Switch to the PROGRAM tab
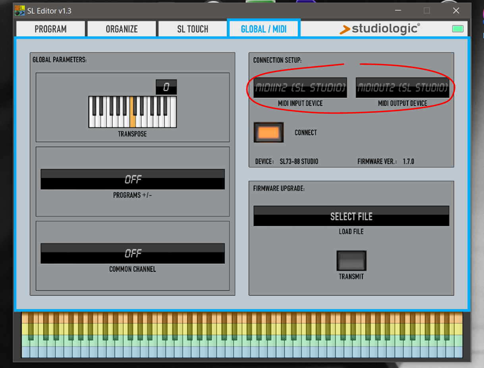 pyautogui.click(x=50, y=29)
